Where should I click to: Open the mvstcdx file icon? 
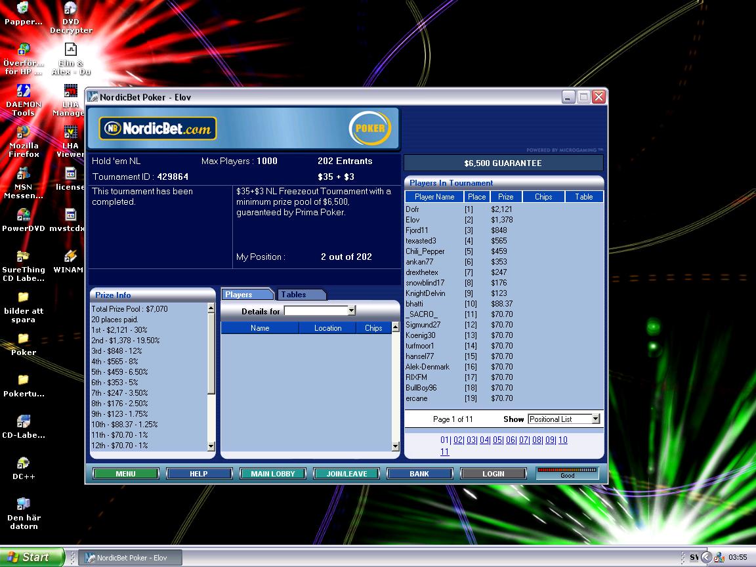coord(68,220)
